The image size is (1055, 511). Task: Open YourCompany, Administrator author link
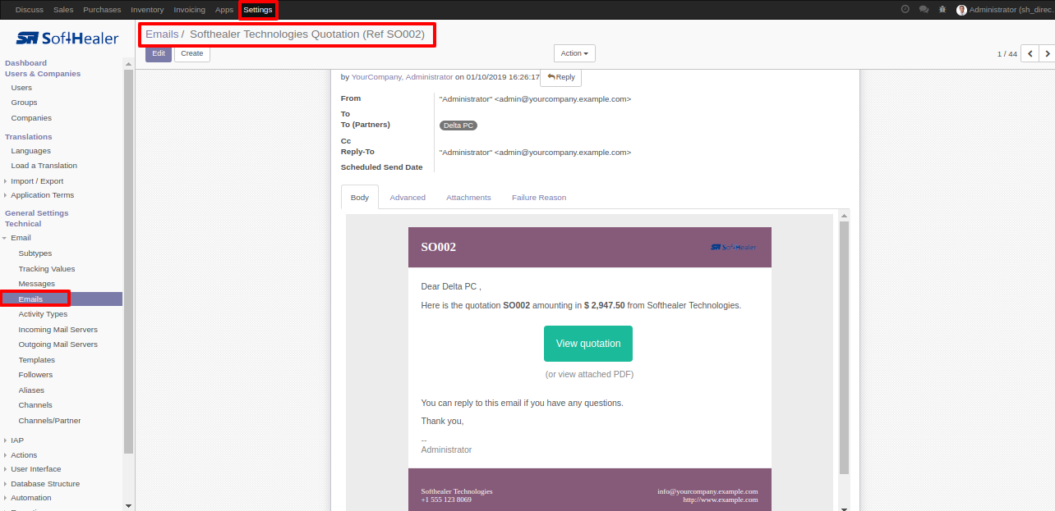pyautogui.click(x=402, y=77)
